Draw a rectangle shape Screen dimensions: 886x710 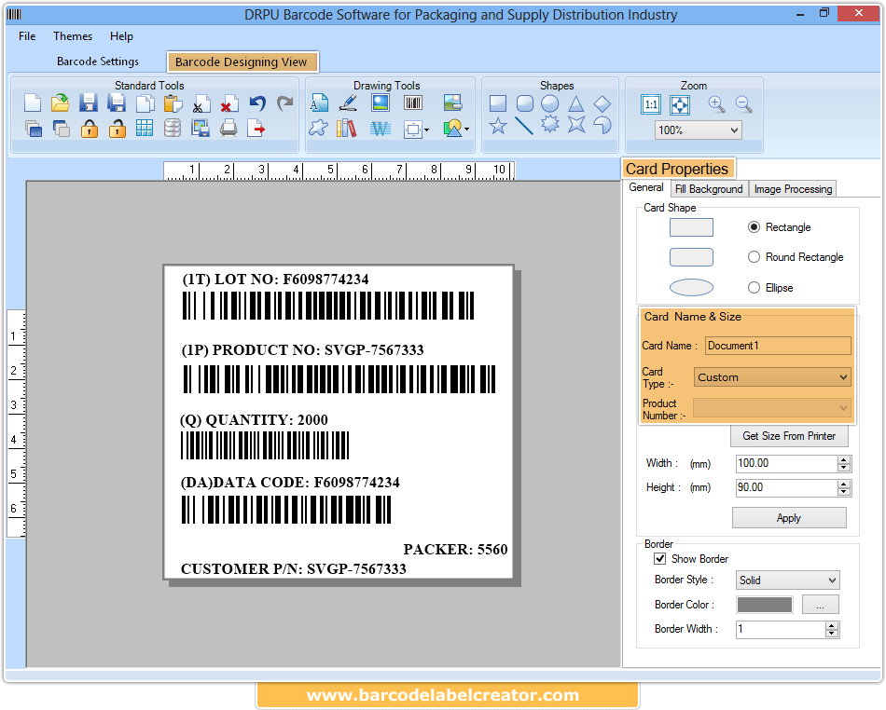[498, 103]
